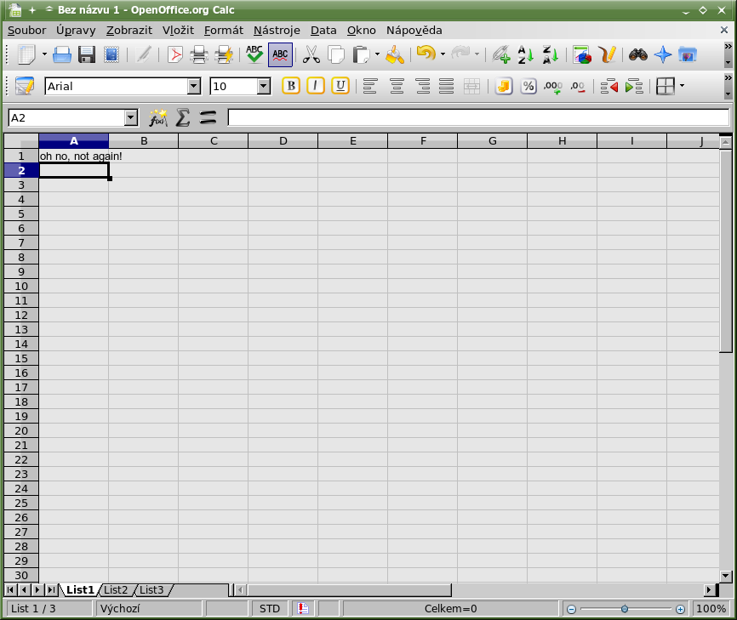This screenshot has height=620, width=737.
Task: Save the document with the floppy icon
Action: (87, 55)
